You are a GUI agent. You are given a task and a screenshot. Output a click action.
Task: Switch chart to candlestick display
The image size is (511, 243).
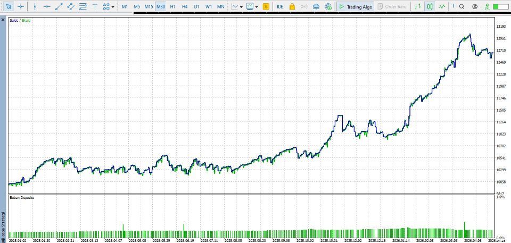(430, 6)
